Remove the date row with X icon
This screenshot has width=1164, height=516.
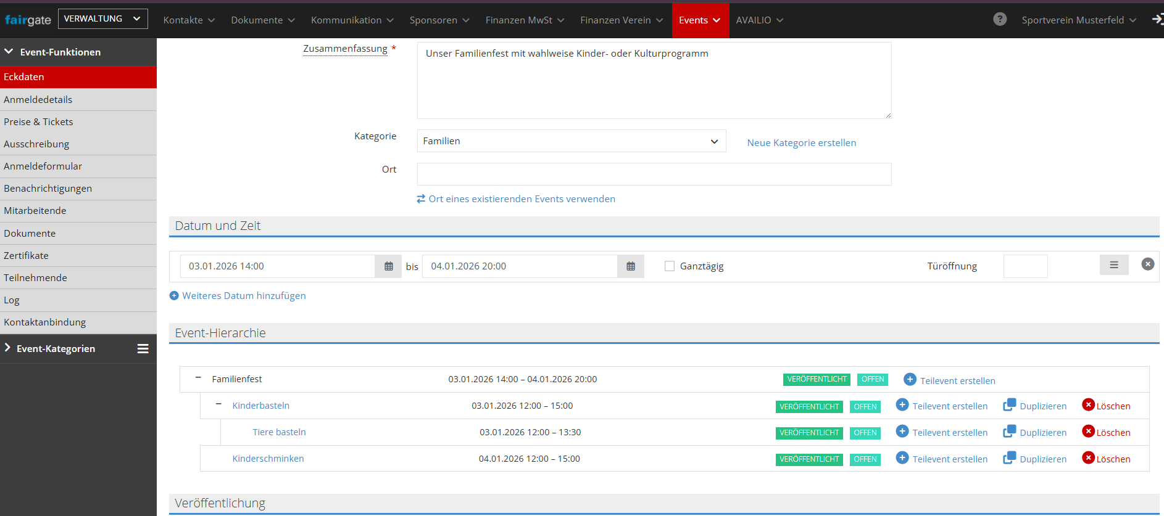(x=1147, y=264)
